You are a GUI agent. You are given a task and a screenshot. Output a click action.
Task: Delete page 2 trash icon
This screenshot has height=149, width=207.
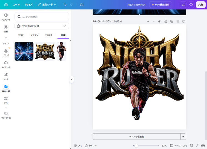pyautogui.click(x=178, y=21)
